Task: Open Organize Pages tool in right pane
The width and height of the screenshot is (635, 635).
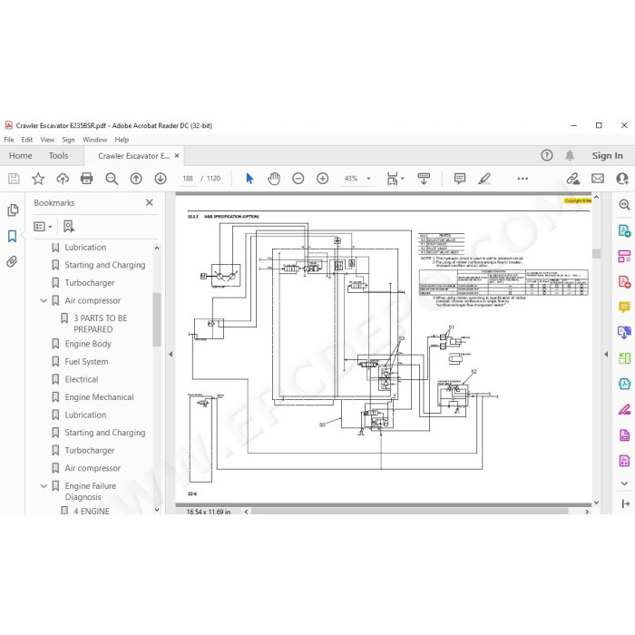Action: tap(624, 257)
